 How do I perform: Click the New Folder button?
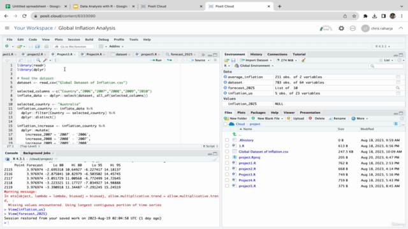click(235, 118)
